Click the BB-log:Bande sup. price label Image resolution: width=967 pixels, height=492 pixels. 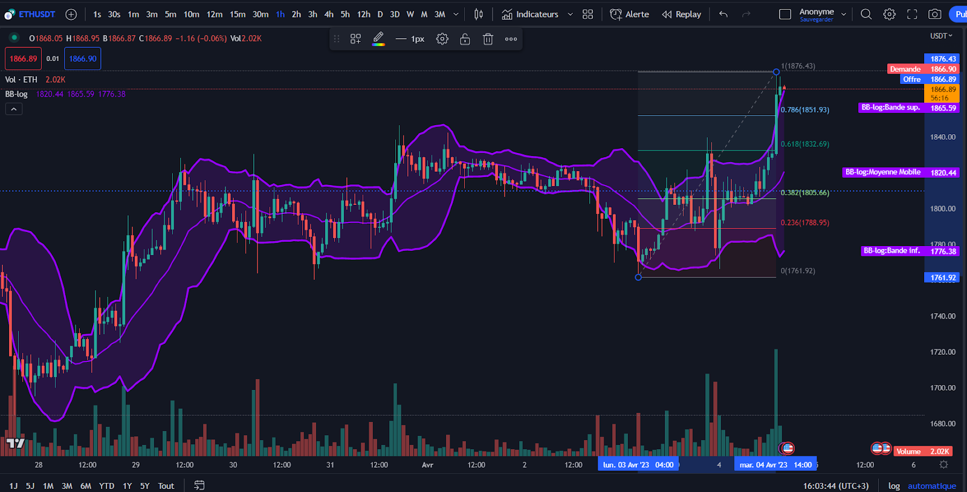click(x=890, y=108)
